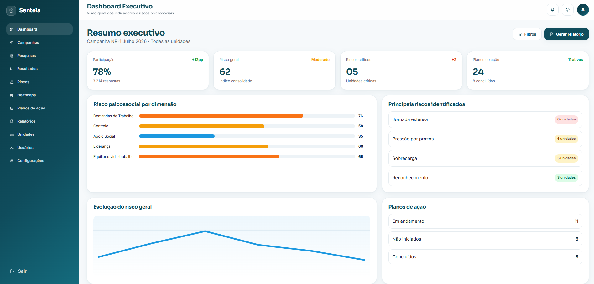
Task: Click the Controle dimension bar
Action: click(x=247, y=126)
